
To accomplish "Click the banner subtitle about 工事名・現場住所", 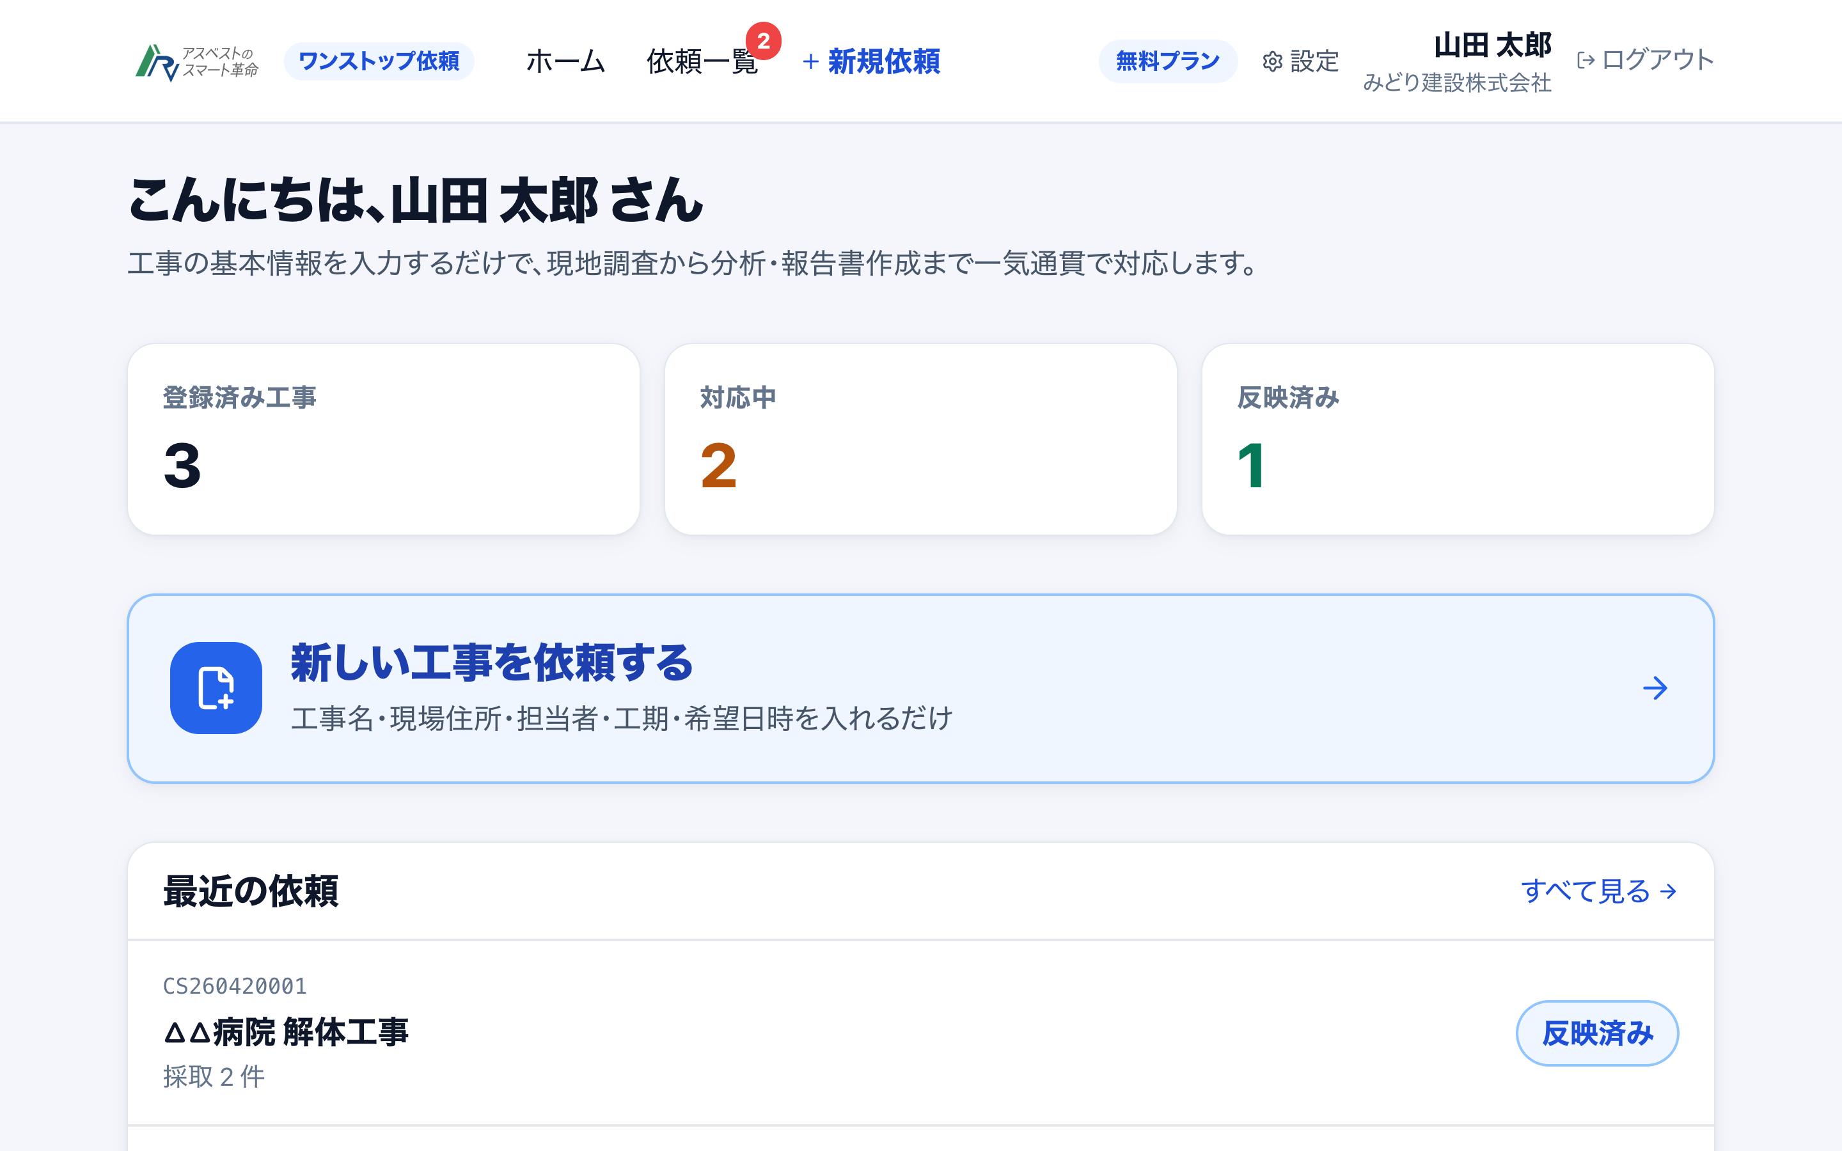I will pyautogui.click(x=621, y=719).
